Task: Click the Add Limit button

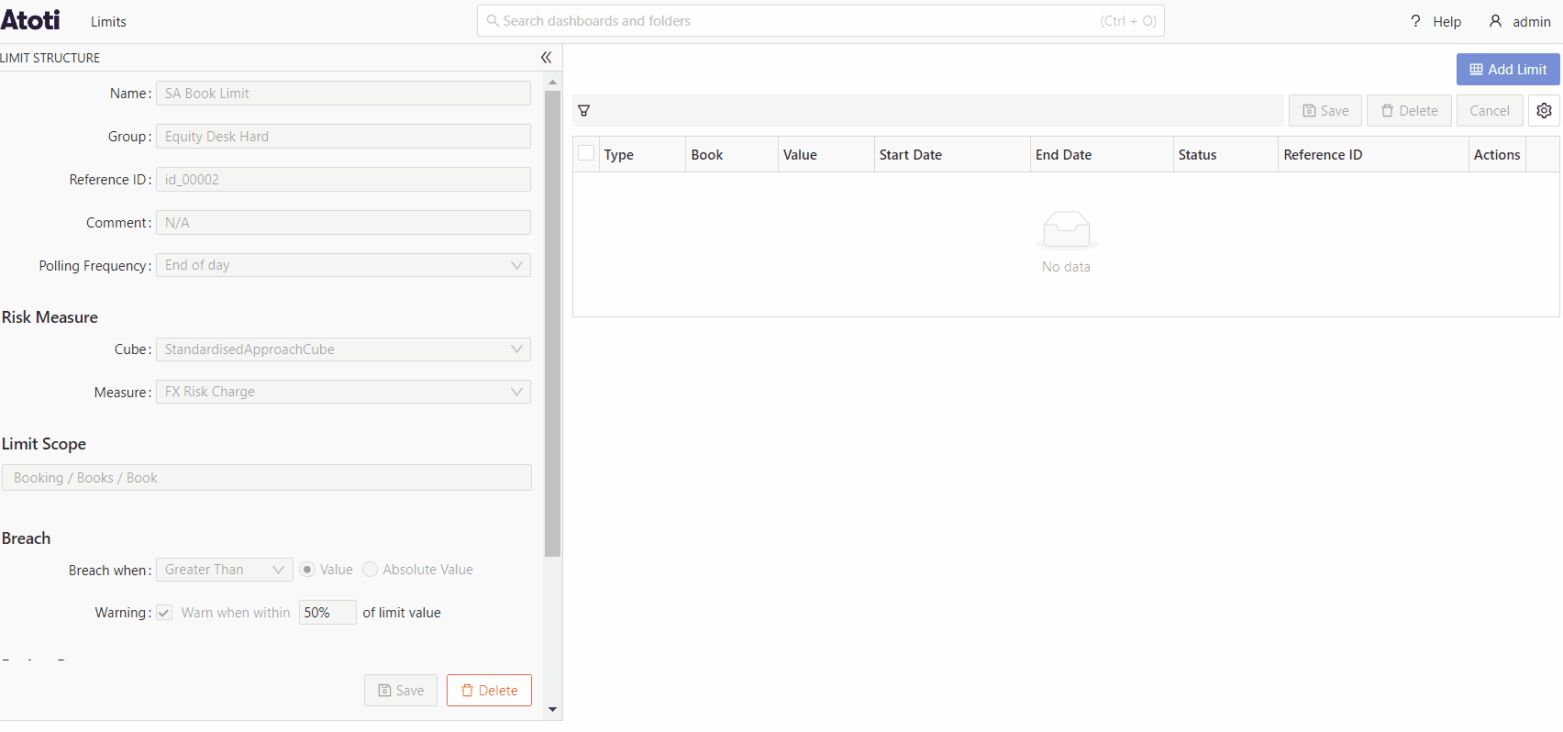Action: pos(1507,70)
